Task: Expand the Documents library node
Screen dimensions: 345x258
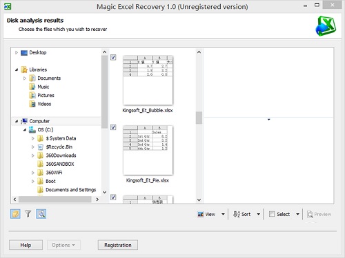Action: pyautogui.click(x=25, y=78)
